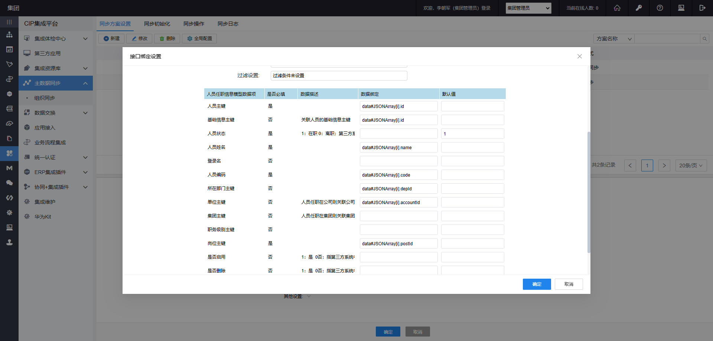Click the hamburger menu icon in left rail
Screen dimensions: 713x341
coord(9,22)
